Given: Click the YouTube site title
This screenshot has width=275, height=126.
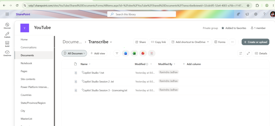Looking at the screenshot, I should 42,27.
